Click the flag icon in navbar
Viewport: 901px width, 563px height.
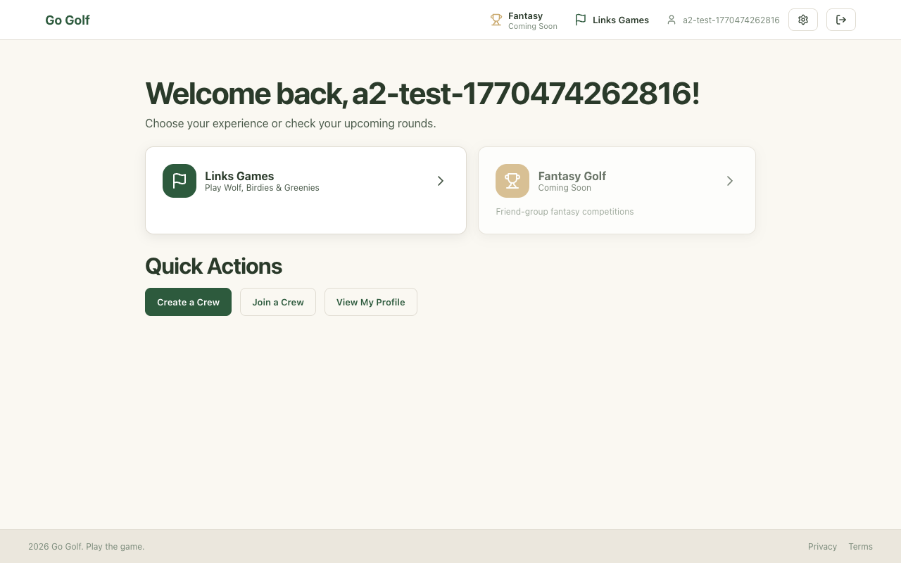581,20
